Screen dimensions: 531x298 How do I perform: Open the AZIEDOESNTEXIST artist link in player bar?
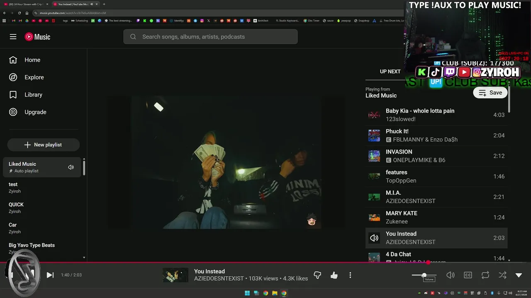pos(219,279)
